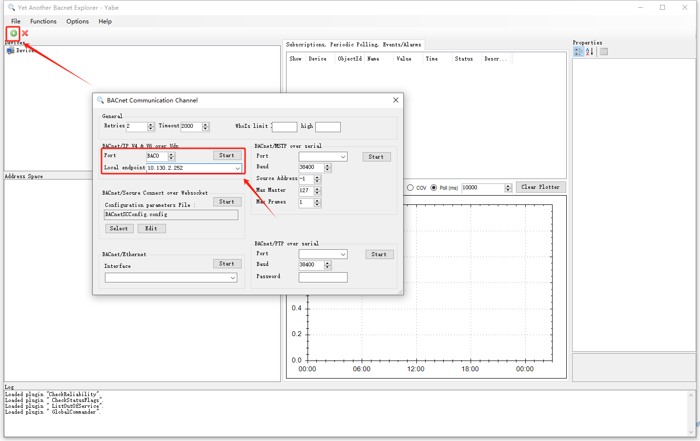The height and width of the screenshot is (441, 700).
Task: Start the BACnet/MSTP over serial channel
Action: coord(376,157)
